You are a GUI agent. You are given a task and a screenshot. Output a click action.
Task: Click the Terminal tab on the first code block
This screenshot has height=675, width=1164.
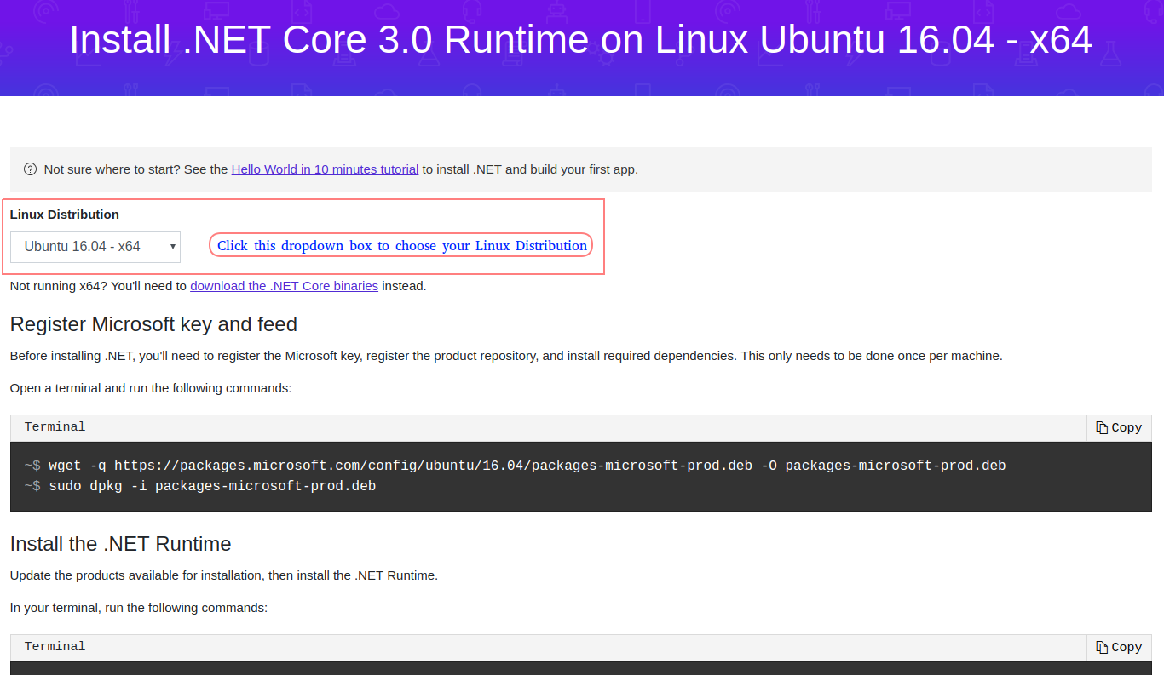pyautogui.click(x=55, y=426)
